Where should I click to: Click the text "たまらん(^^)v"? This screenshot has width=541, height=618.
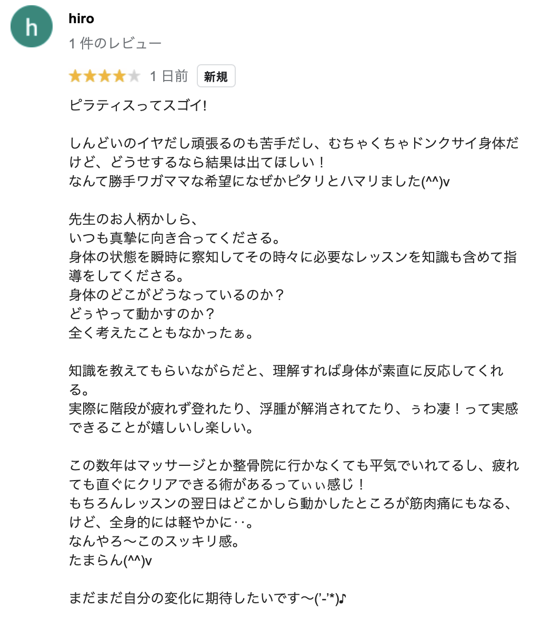pyautogui.click(x=111, y=560)
